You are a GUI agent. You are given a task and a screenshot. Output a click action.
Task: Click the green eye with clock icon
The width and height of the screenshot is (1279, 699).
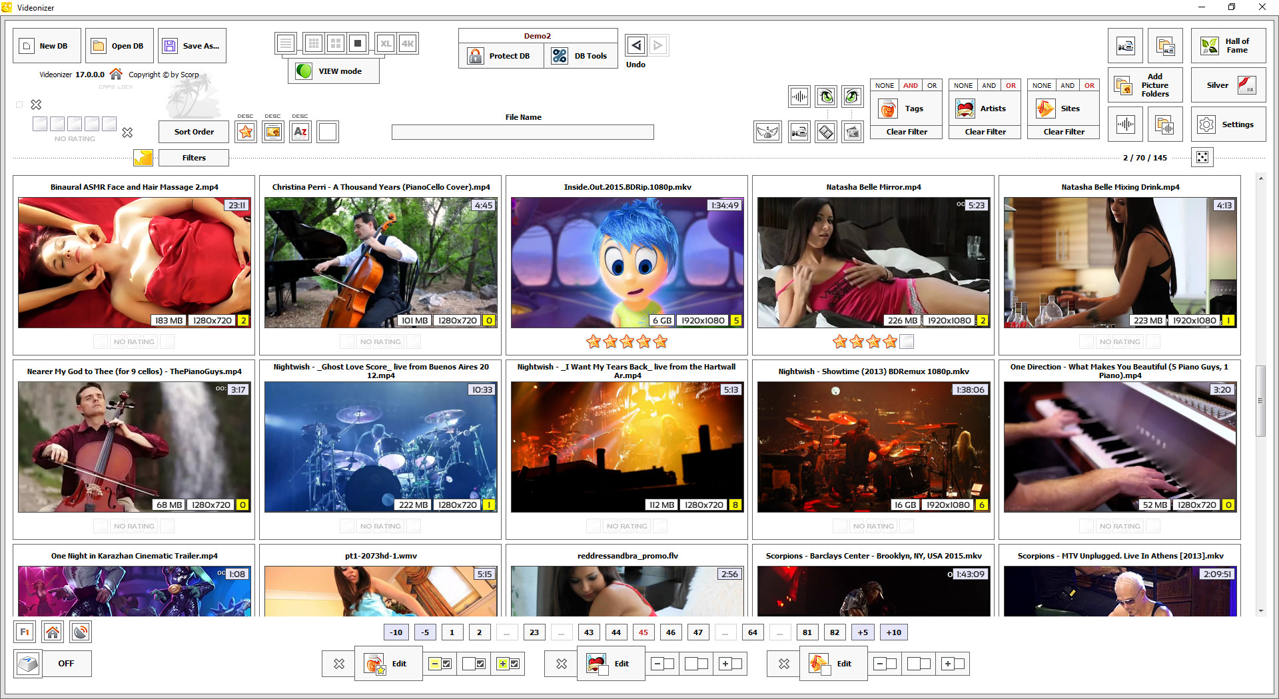tap(826, 97)
